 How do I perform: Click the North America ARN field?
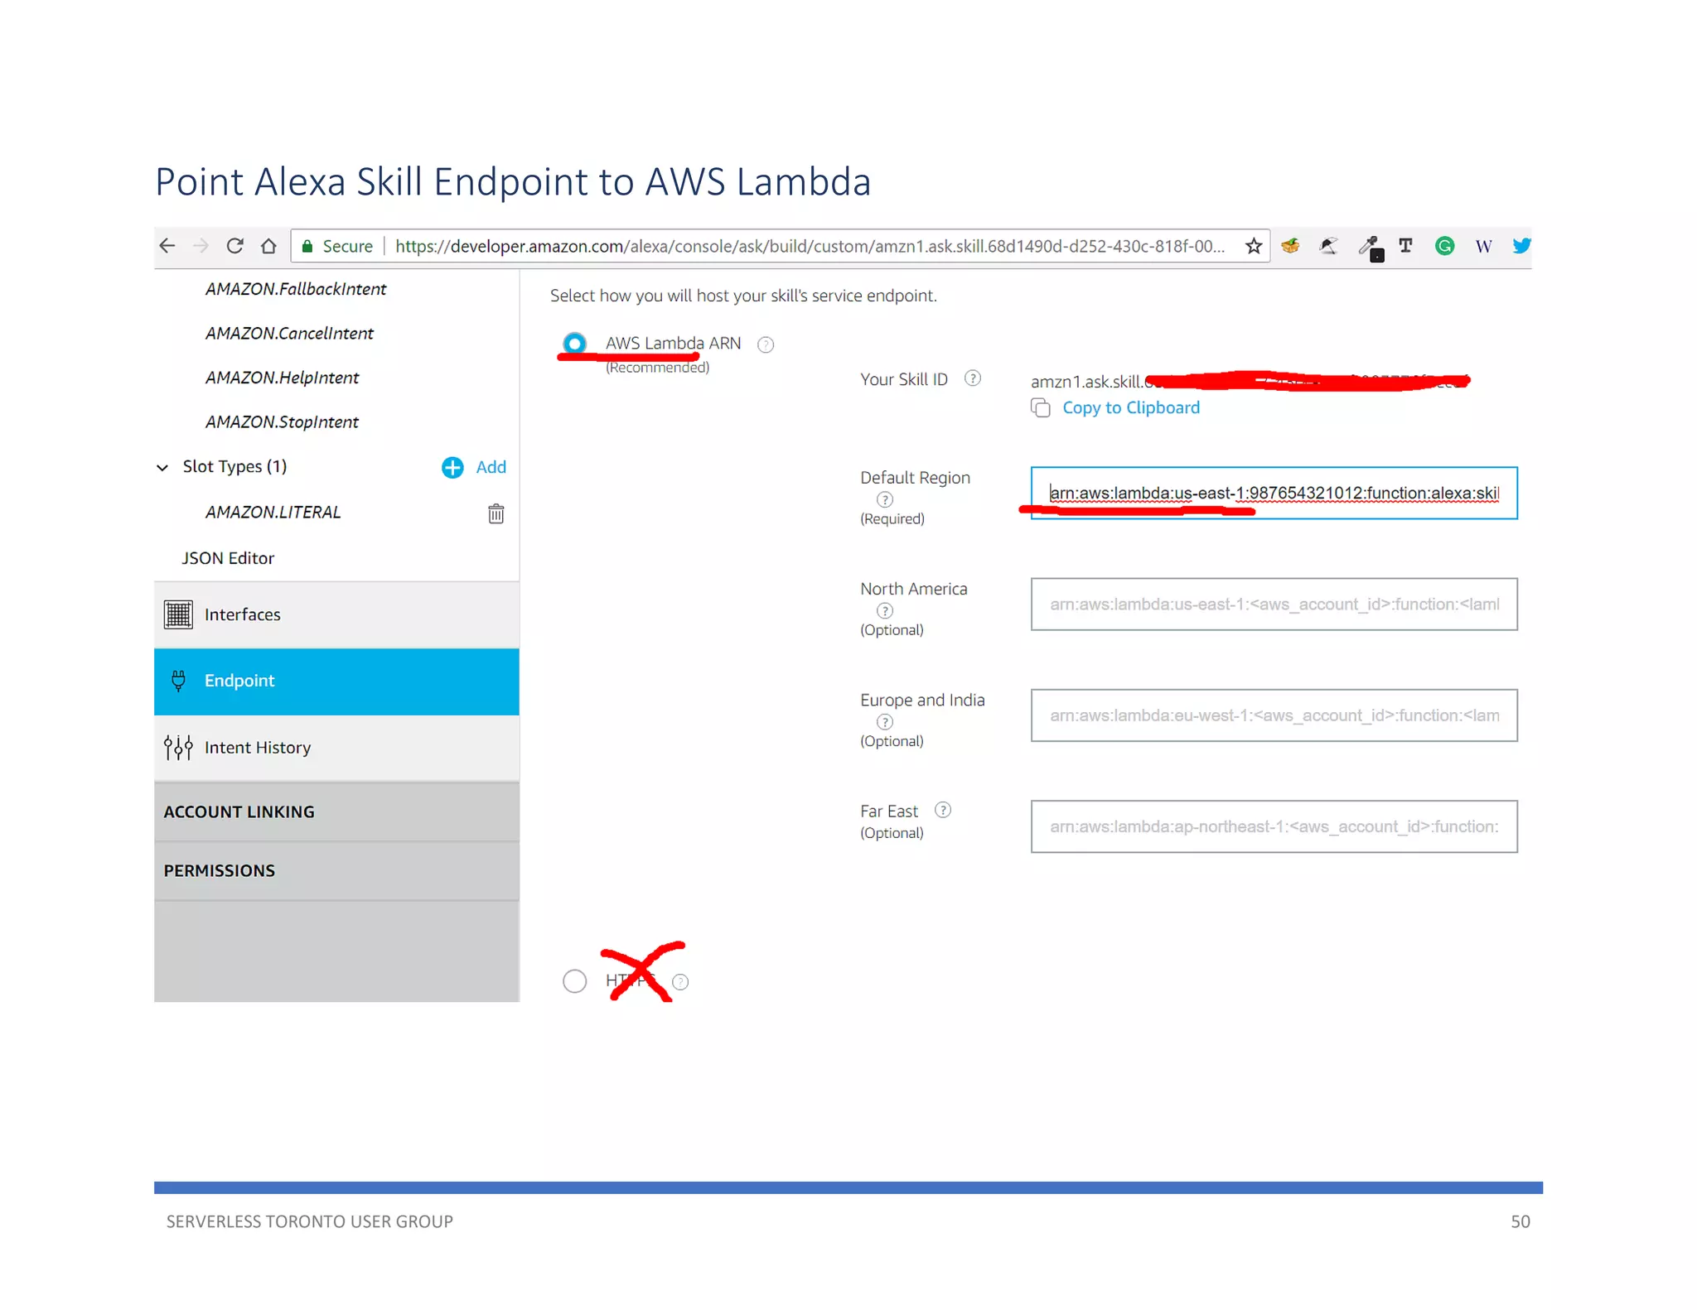tap(1273, 604)
